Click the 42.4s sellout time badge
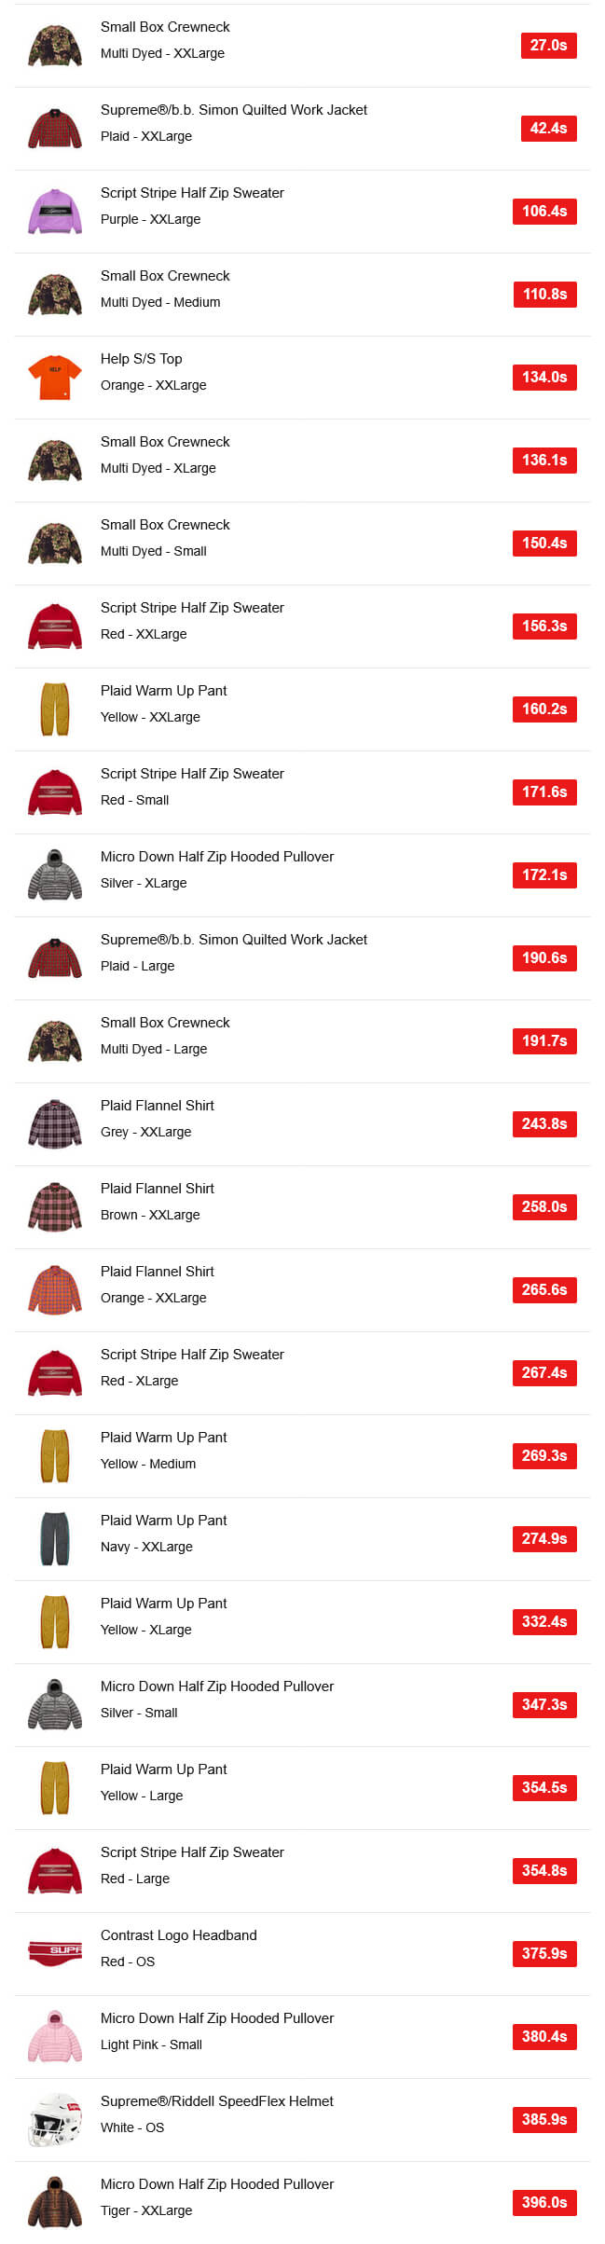 coord(548,129)
